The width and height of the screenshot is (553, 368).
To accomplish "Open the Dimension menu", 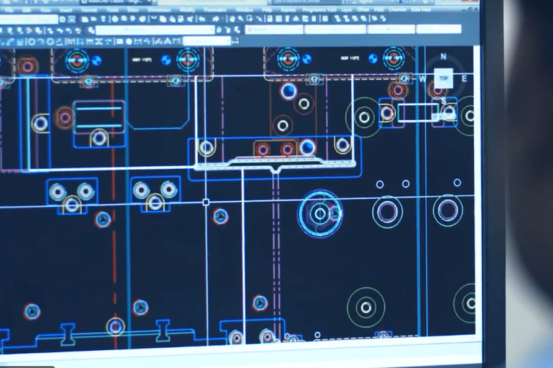I will 159,10.
